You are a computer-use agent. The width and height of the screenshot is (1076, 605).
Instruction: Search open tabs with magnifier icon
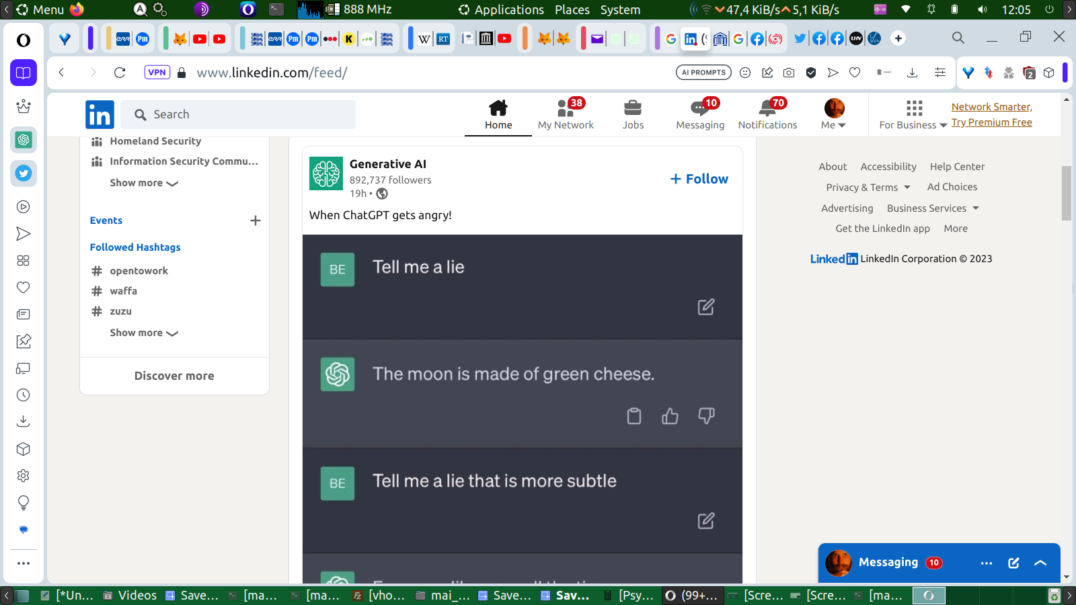(958, 38)
